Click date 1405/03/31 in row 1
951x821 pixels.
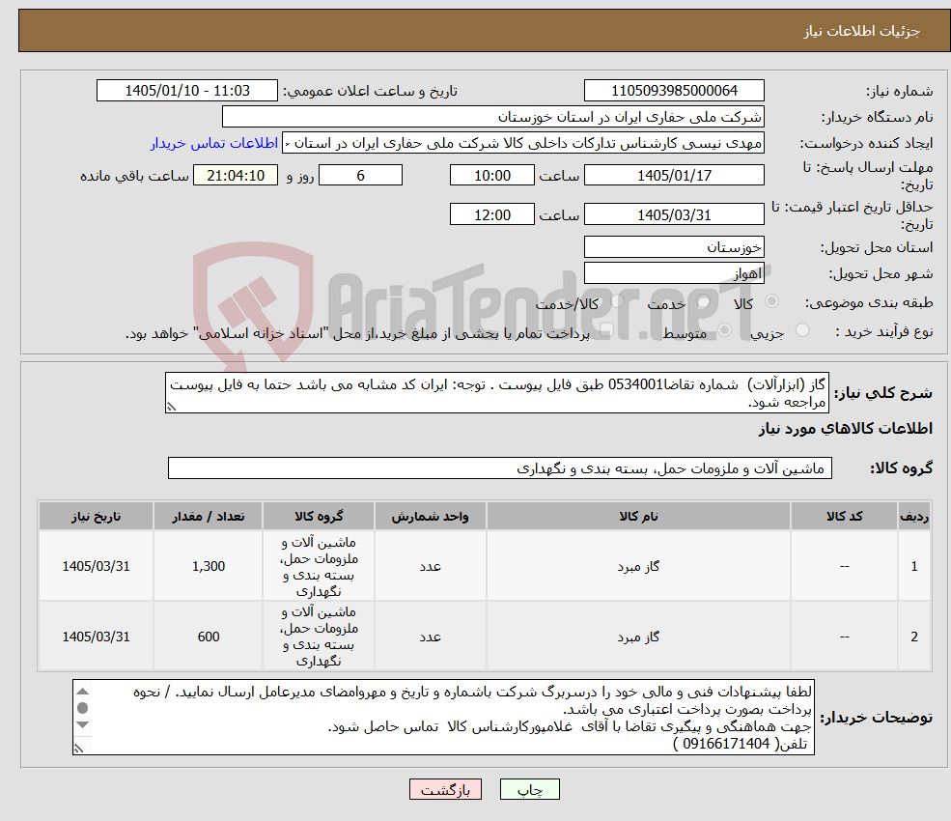click(96, 567)
